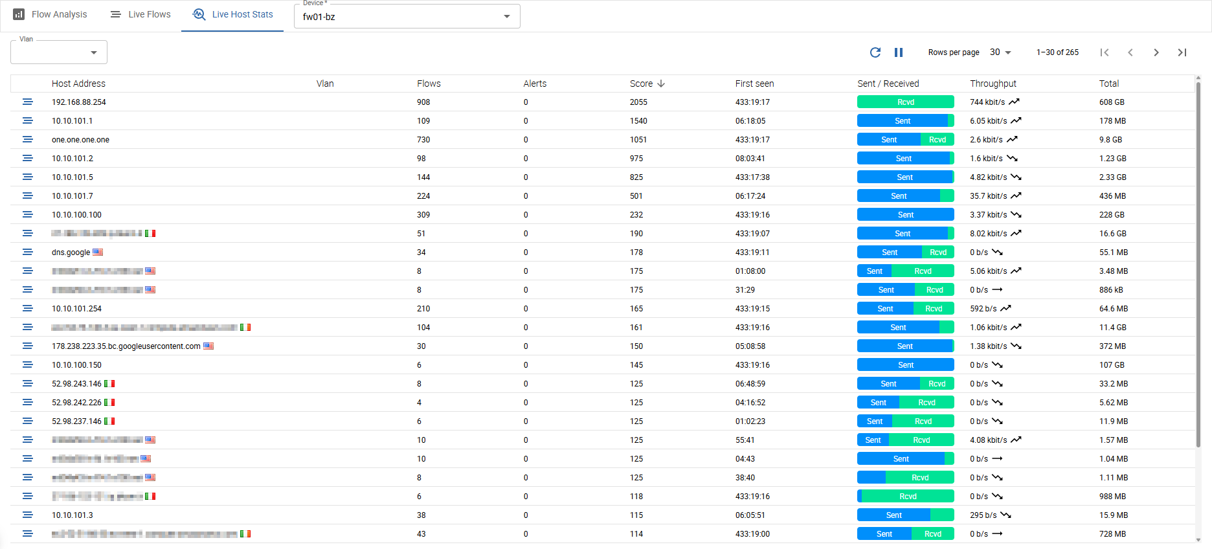The image size is (1212, 549).
Task: Go to the first page
Action: (1105, 52)
